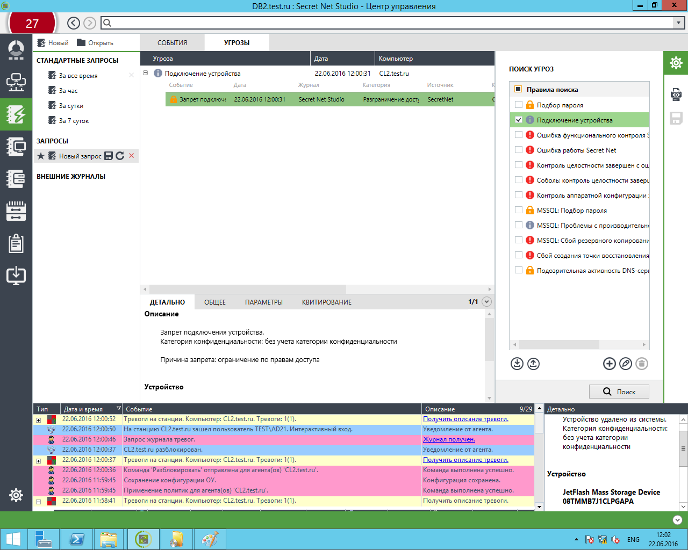Open the Windows Start menu

13,539
